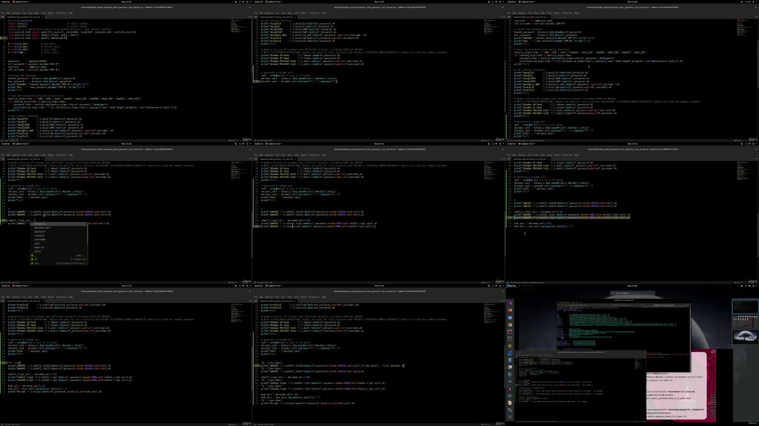Click the snippet icon beside 'try' suggestion
Image resolution: width=759 pixels, height=426 pixels.
32,263
